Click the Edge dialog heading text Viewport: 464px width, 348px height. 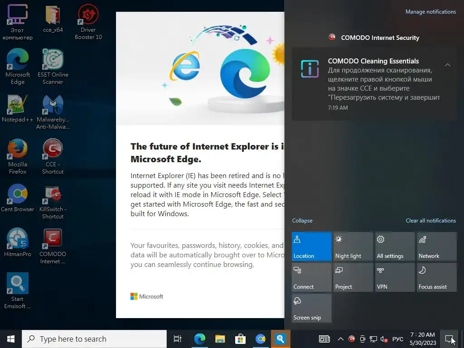click(x=207, y=153)
